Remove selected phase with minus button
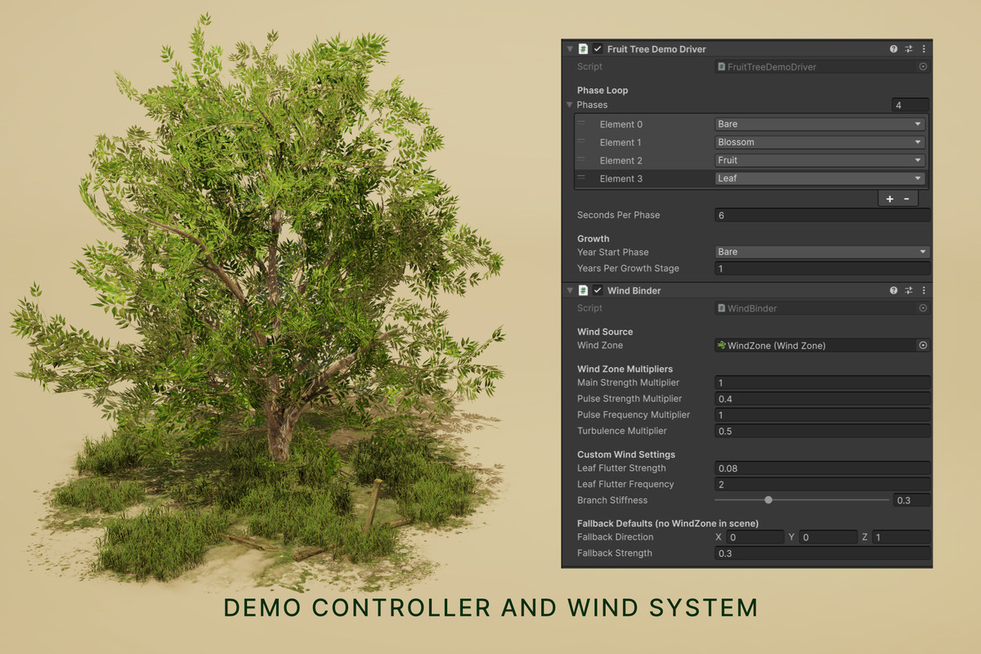981x654 pixels. 907,199
